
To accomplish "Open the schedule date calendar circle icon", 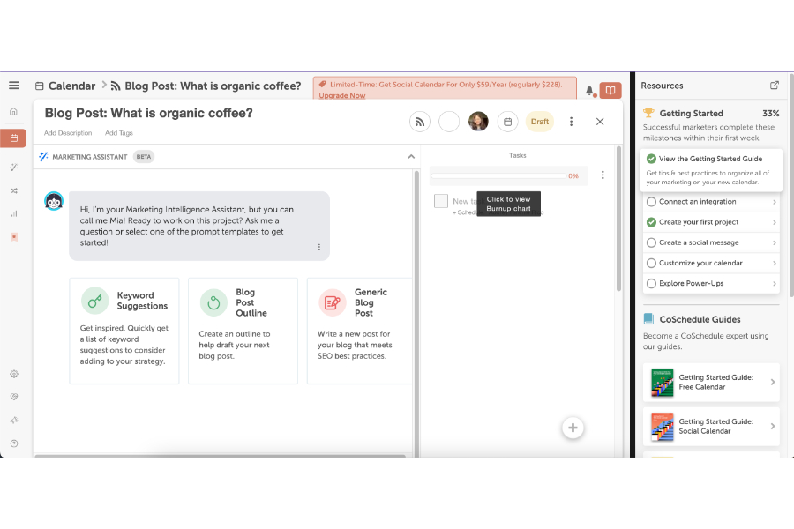I will (507, 122).
